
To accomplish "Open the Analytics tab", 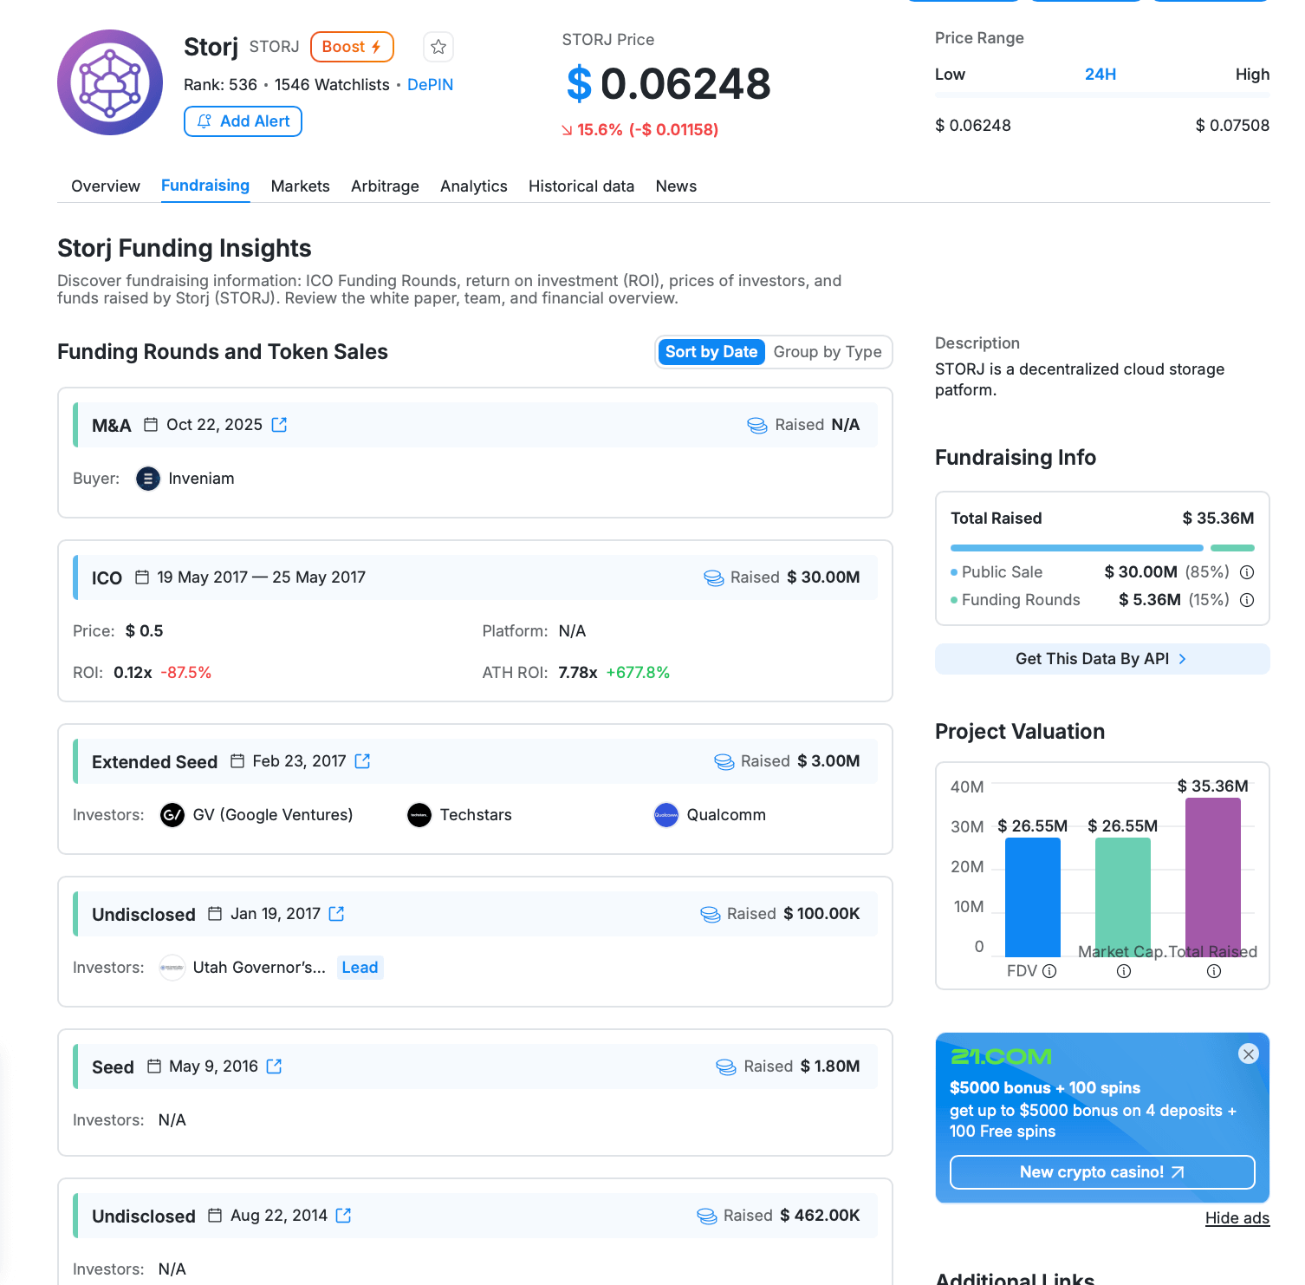I will pyautogui.click(x=474, y=186).
